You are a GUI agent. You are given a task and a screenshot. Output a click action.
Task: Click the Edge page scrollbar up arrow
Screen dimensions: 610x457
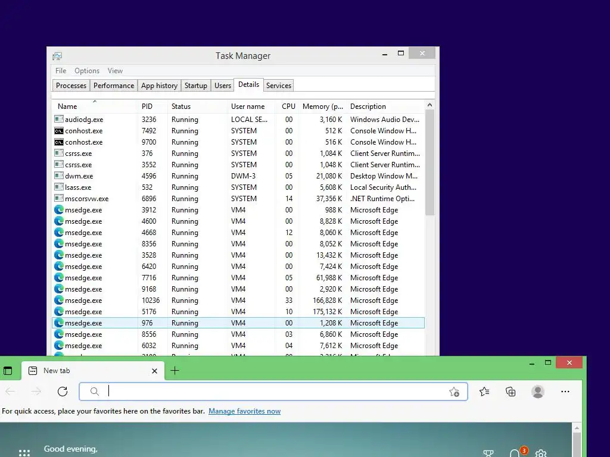click(577, 428)
